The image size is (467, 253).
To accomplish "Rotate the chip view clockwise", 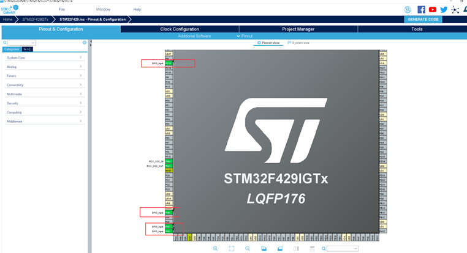I will pos(264,249).
